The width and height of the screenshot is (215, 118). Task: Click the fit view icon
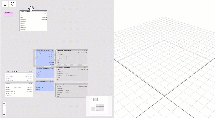[4, 111]
